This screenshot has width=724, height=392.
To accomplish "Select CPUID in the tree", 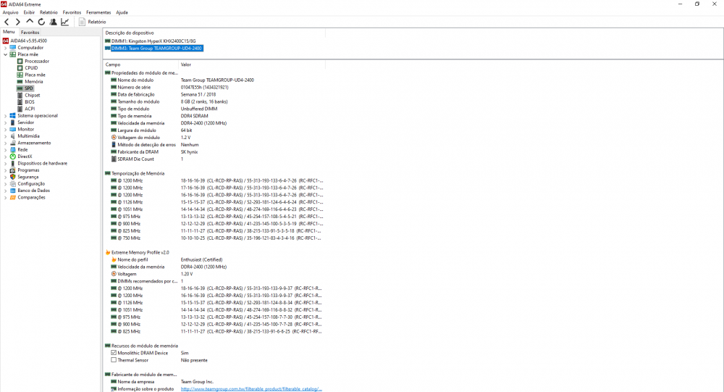I will point(31,68).
